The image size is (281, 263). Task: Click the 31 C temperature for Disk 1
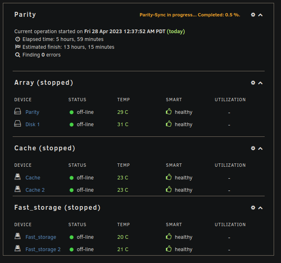point(123,125)
